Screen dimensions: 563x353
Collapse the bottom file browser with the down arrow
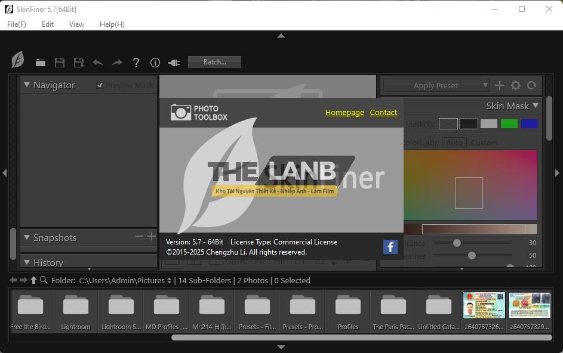click(x=281, y=347)
